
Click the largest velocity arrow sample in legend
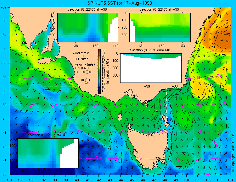(89, 72)
